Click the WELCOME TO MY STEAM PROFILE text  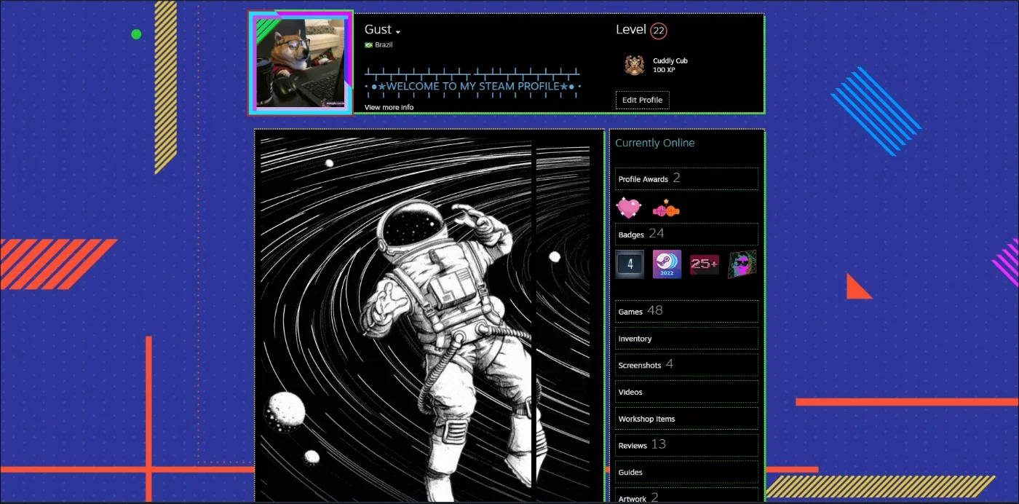coord(473,86)
